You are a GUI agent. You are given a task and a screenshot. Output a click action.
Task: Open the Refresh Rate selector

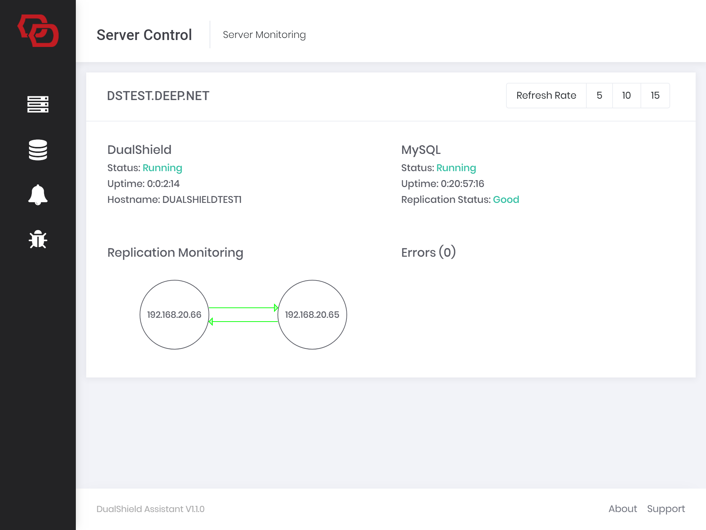point(546,96)
